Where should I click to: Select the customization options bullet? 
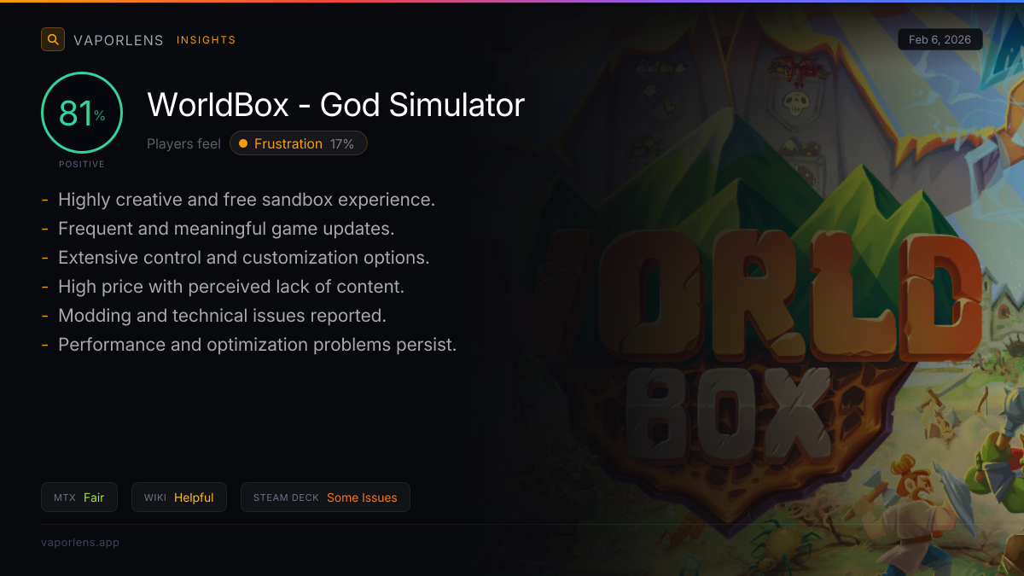click(x=244, y=258)
